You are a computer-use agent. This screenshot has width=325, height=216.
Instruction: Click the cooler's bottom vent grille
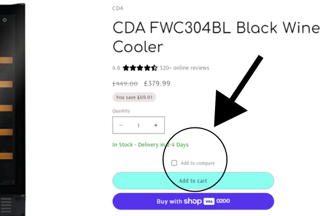click(x=5, y=204)
